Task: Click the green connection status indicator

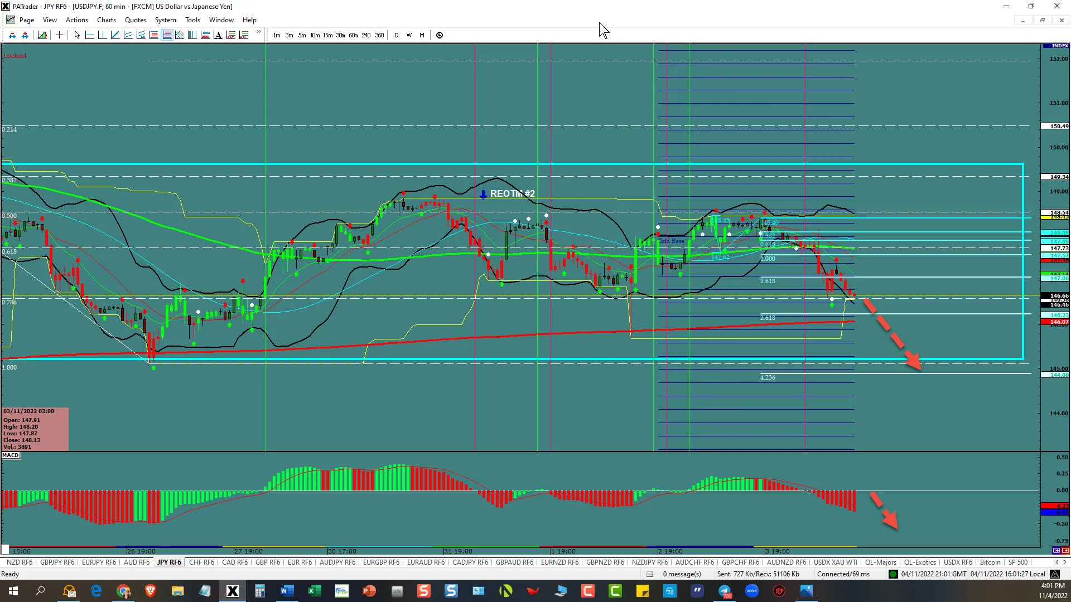Action: pyautogui.click(x=893, y=574)
